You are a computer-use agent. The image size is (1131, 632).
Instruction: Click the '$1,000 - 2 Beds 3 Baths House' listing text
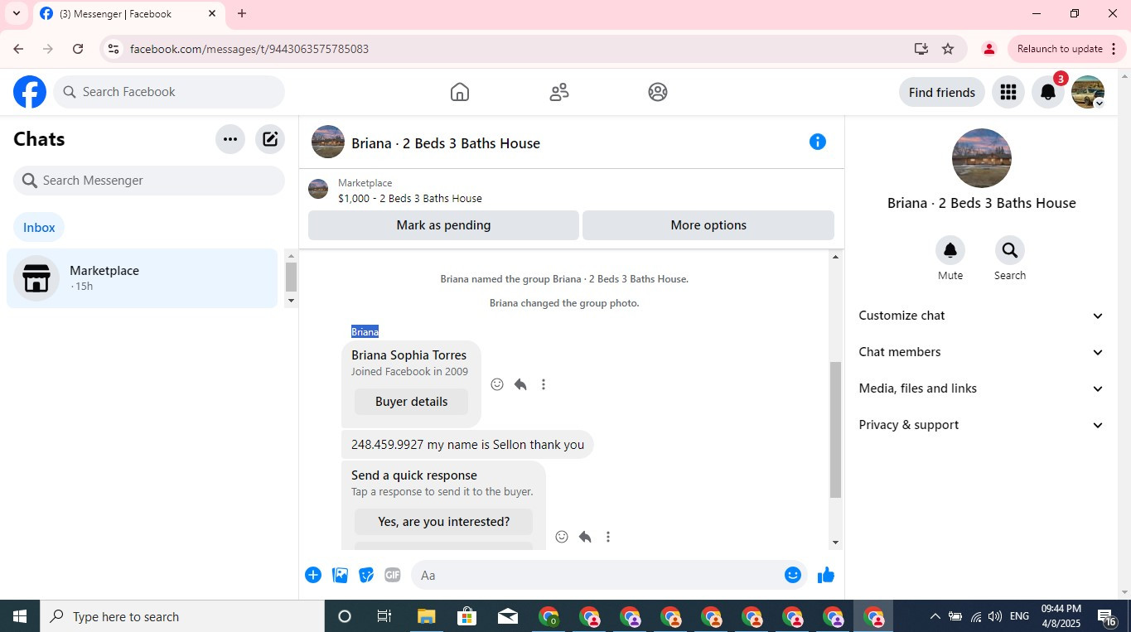point(410,199)
